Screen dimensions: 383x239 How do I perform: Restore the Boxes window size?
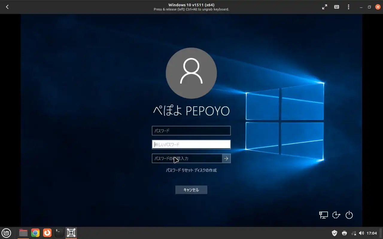click(x=370, y=7)
